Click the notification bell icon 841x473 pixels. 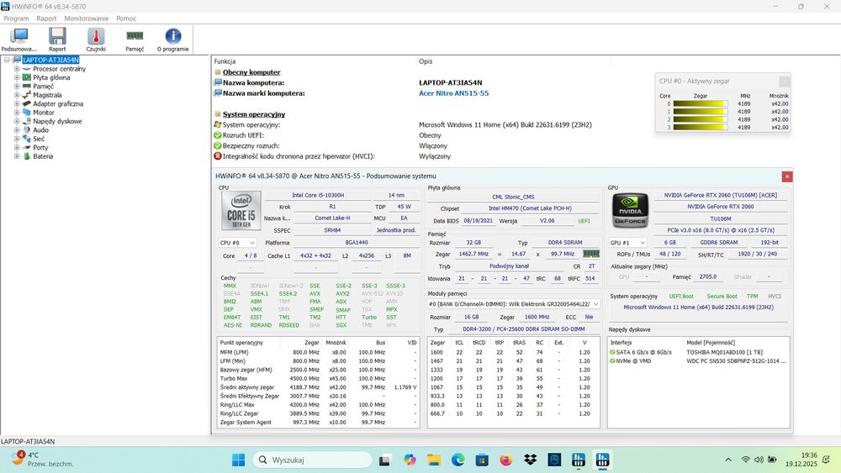coord(826,460)
